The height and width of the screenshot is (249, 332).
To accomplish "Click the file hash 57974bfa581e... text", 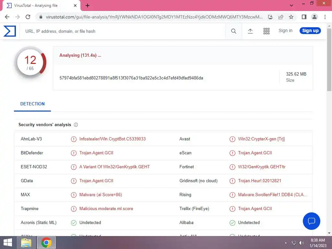I will 131,78.
